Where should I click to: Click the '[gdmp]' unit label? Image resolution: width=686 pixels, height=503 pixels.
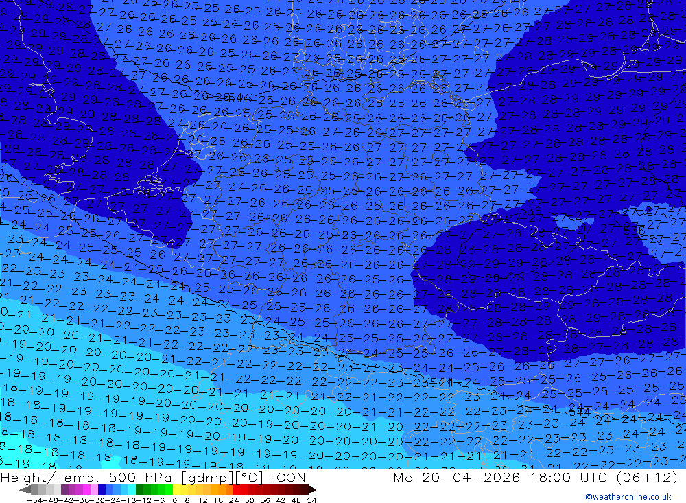point(207,478)
